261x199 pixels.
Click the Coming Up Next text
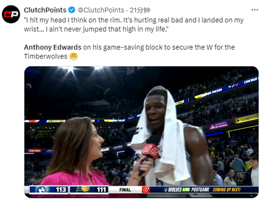coord(227,190)
